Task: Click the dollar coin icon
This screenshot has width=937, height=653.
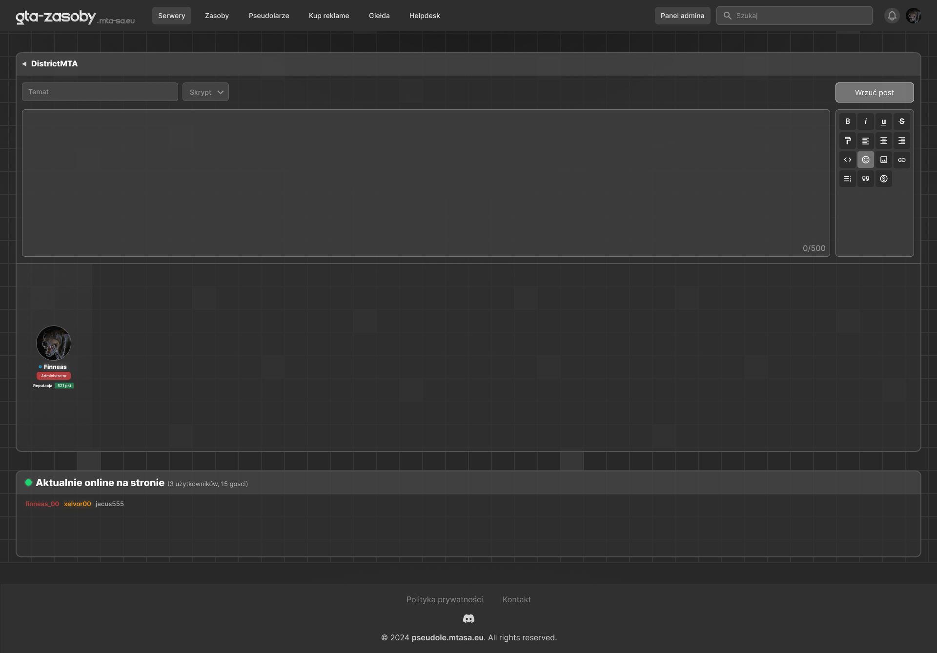Action: tap(884, 179)
